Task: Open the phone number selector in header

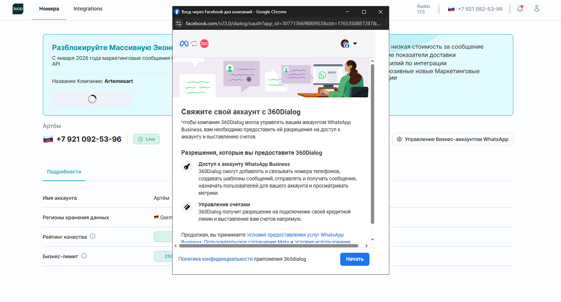Action: point(475,9)
